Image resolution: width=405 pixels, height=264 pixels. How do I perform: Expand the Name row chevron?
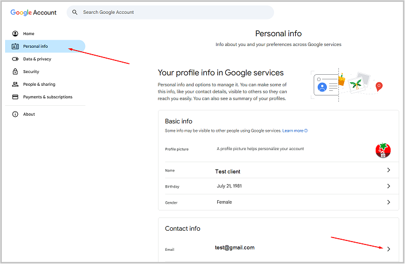[x=388, y=170]
